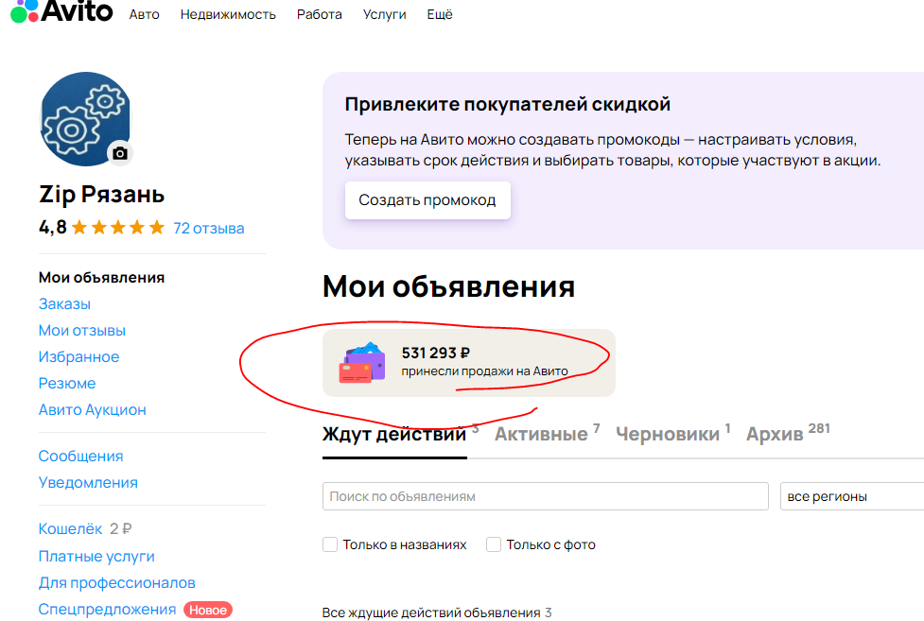Viewport: 924px width, 621px height.
Task: Open Мои отзывы
Action: click(x=82, y=331)
